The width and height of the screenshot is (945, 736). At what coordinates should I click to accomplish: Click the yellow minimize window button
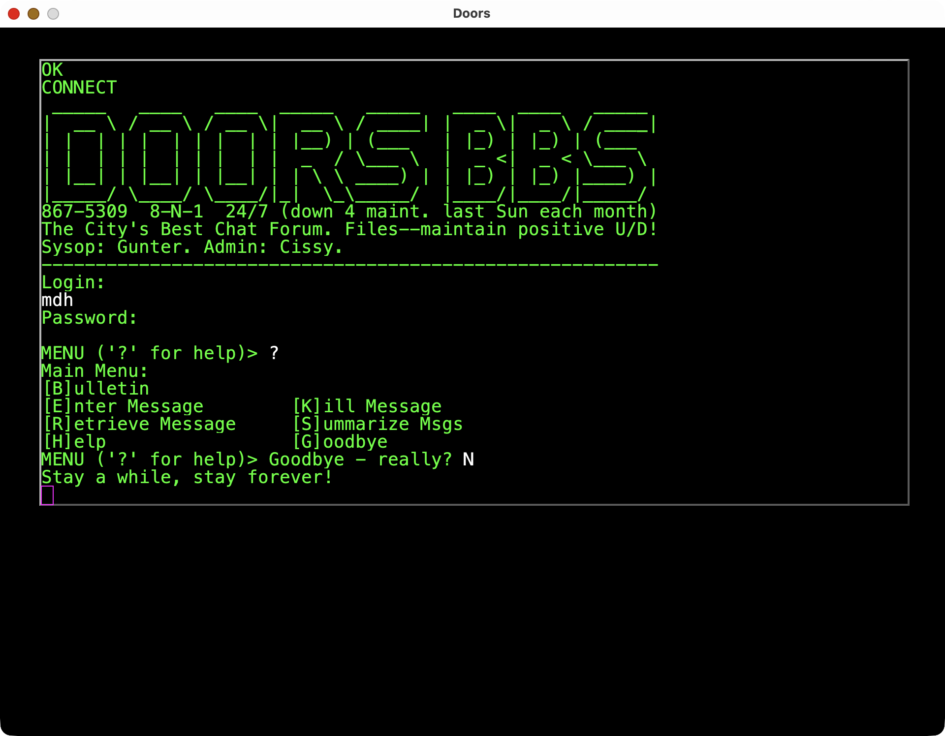[x=33, y=14]
